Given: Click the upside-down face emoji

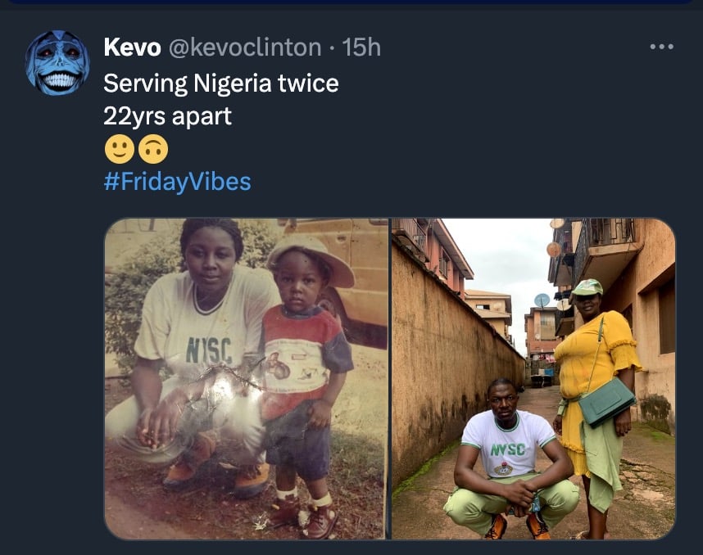Looking at the screenshot, I should tap(153, 148).
